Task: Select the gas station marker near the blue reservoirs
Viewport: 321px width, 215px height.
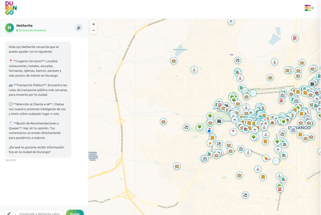Action: coord(295,38)
